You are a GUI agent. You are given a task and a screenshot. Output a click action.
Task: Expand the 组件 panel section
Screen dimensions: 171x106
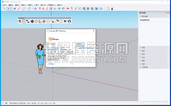click(x=140, y=51)
